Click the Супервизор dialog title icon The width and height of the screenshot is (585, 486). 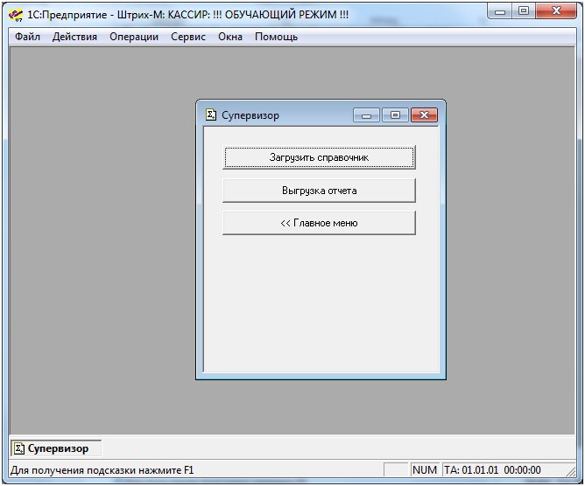click(x=210, y=115)
